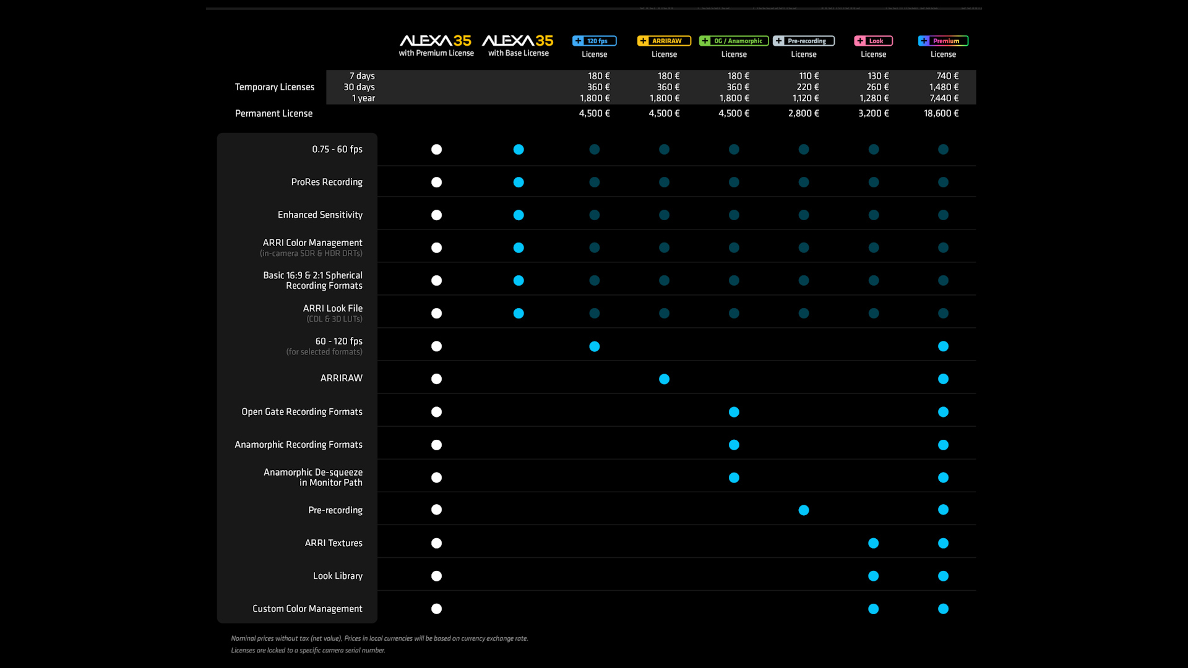Click the white Custom Color Management dot for Premium camera
This screenshot has width=1188, height=668.
point(436,609)
